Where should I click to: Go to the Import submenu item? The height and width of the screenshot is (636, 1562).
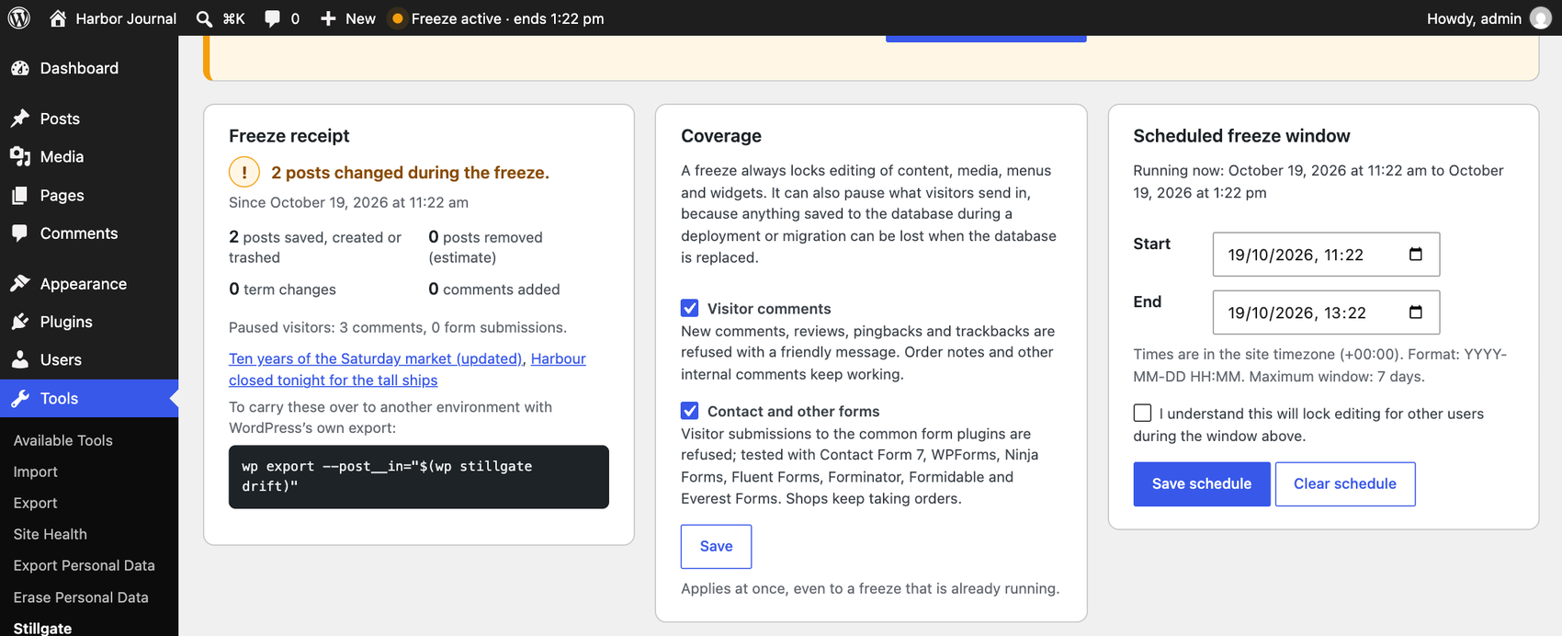pos(36,471)
